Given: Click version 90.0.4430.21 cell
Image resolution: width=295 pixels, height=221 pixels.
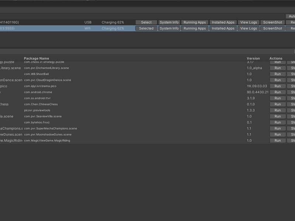Looking at the screenshot, I should pyautogui.click(x=257, y=92).
